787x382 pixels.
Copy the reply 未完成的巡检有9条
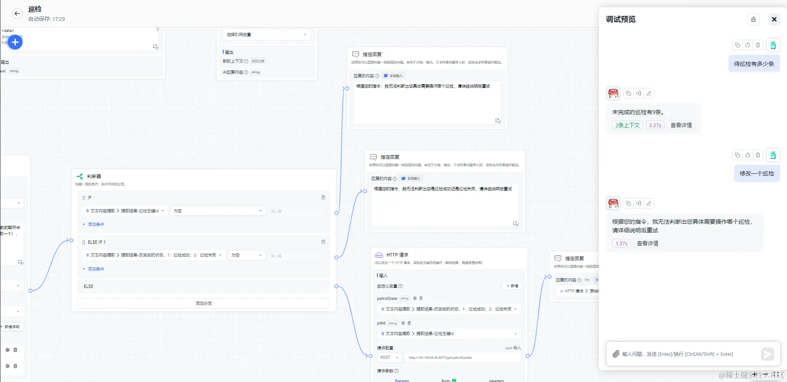[x=628, y=93]
